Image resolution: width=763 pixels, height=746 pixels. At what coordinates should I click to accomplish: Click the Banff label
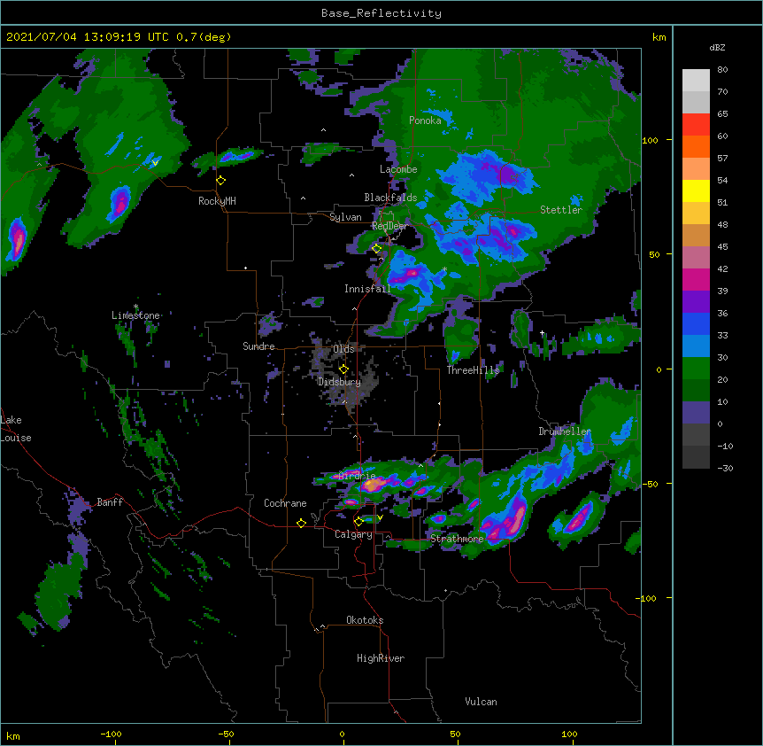tap(110, 502)
